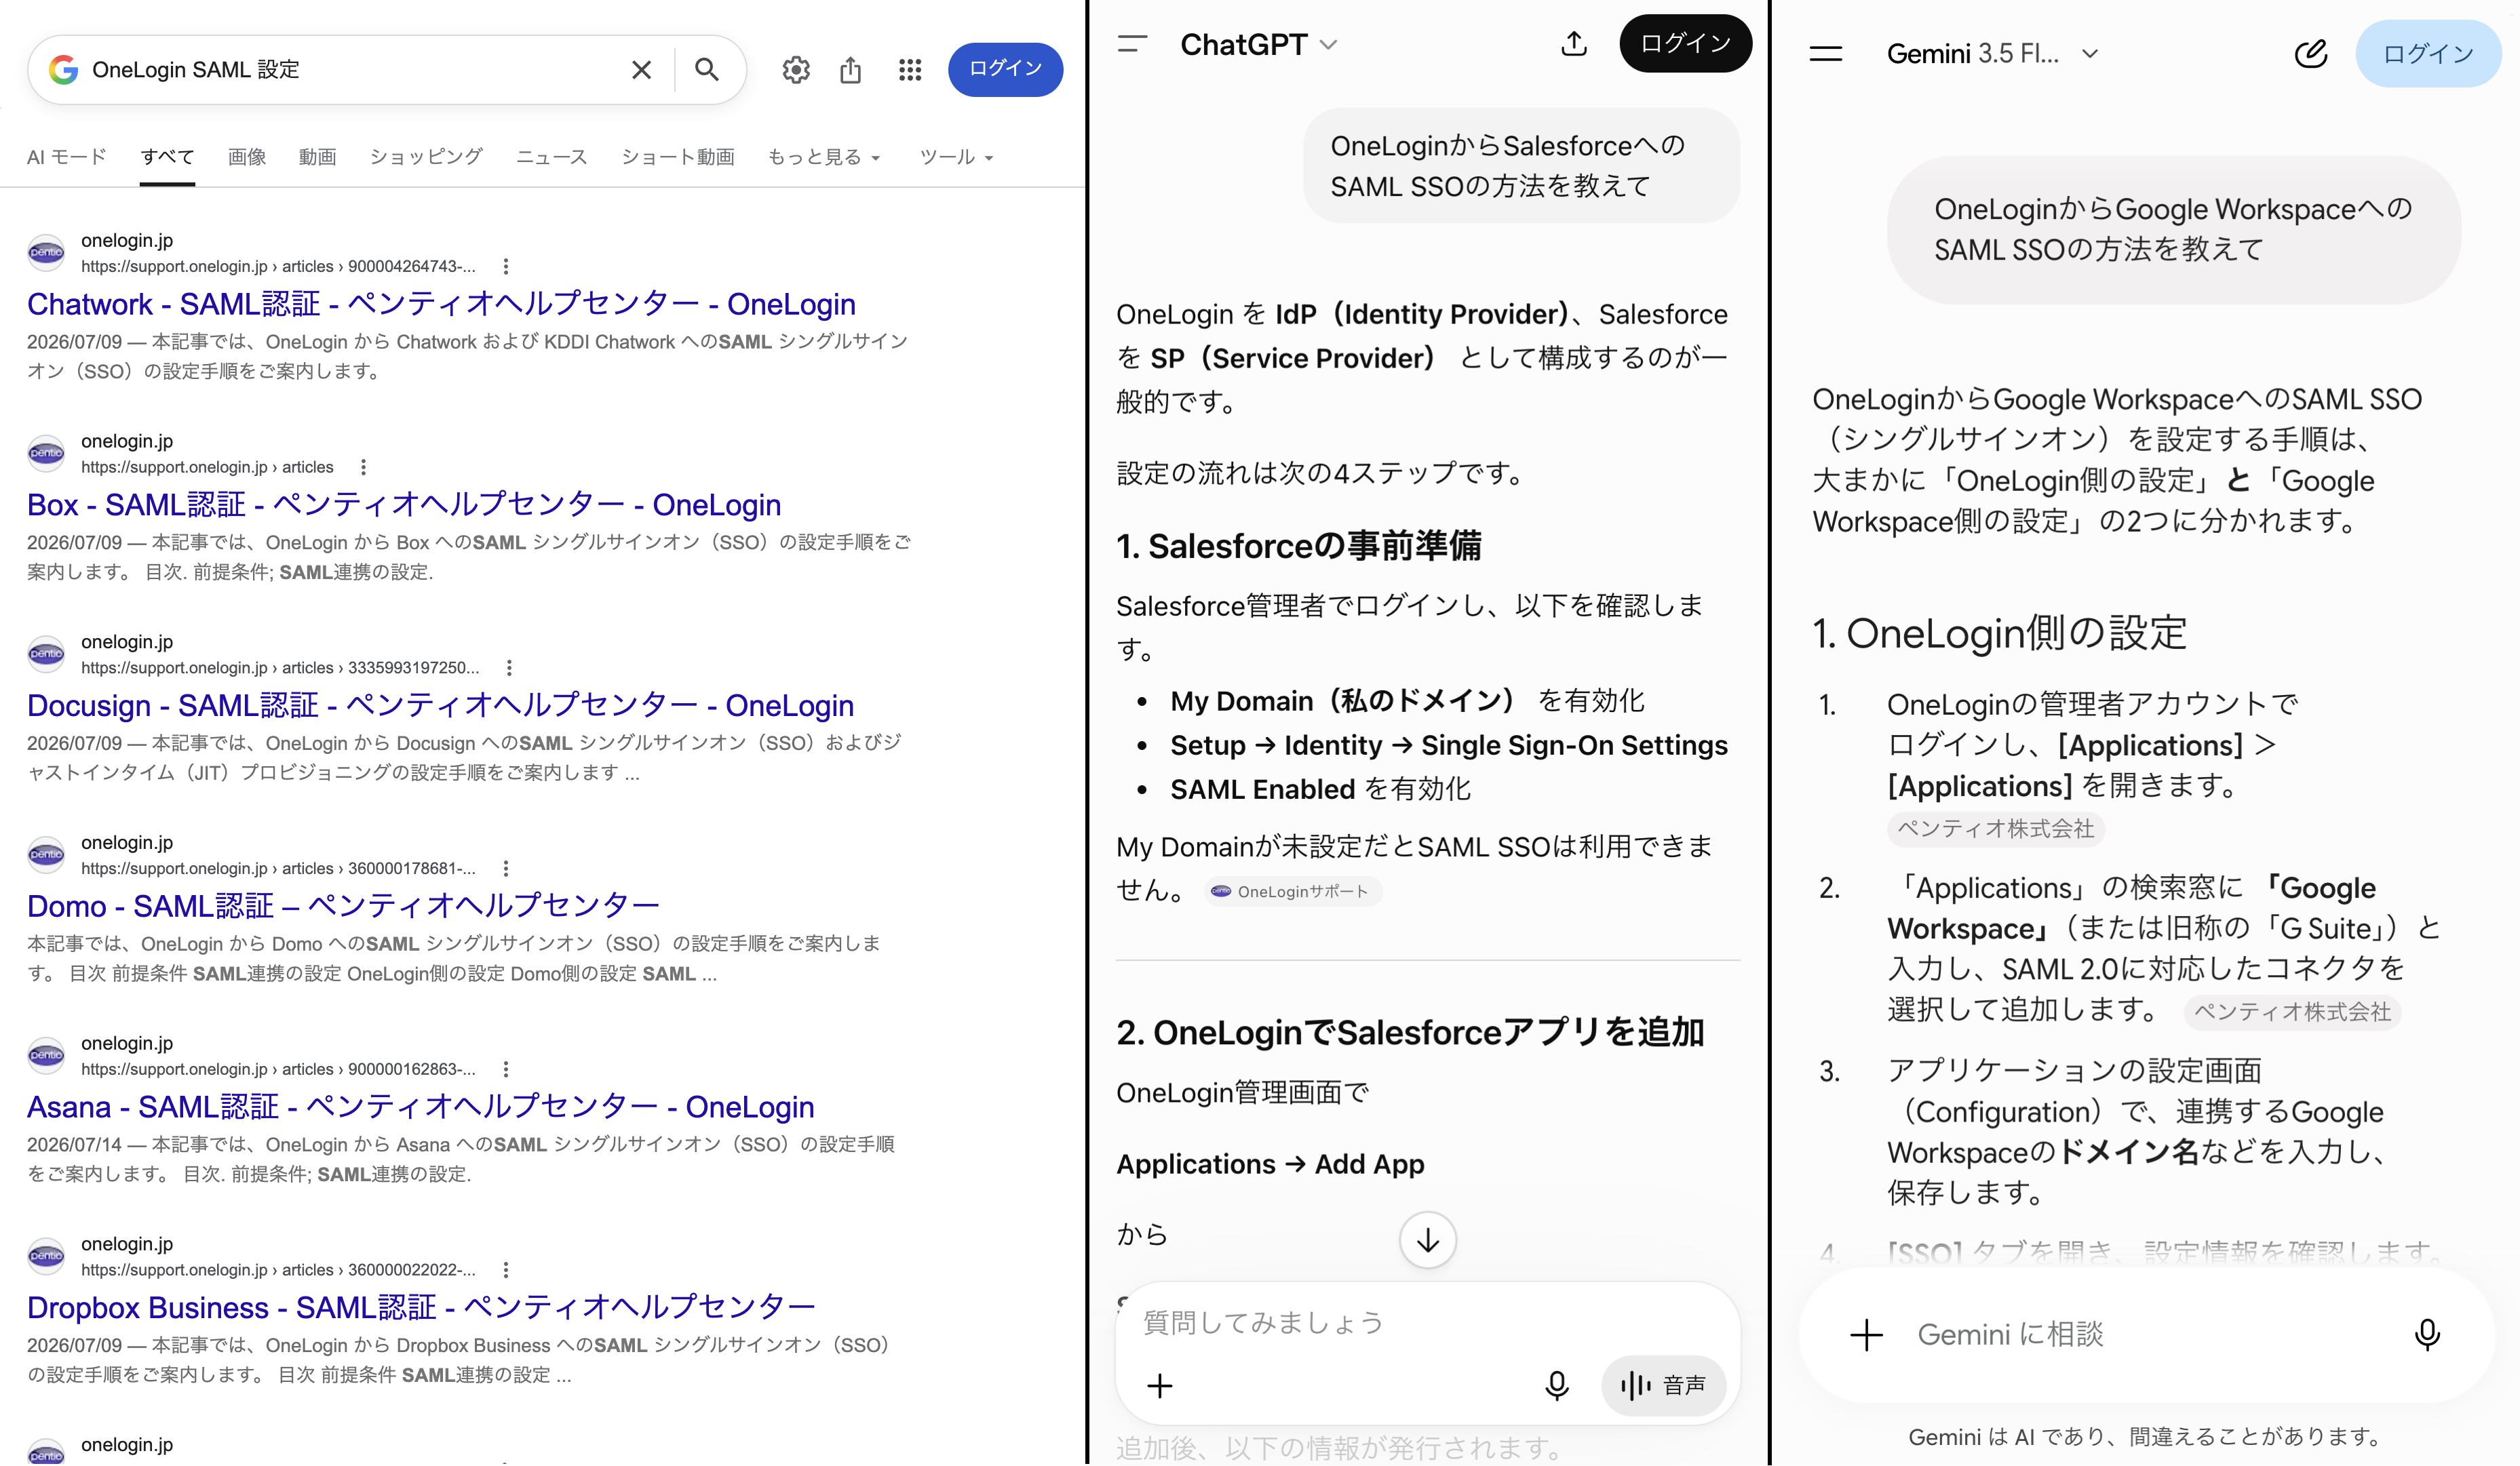Open more options for the Chatwork result
This screenshot has width=2520, height=1466.
point(506,266)
